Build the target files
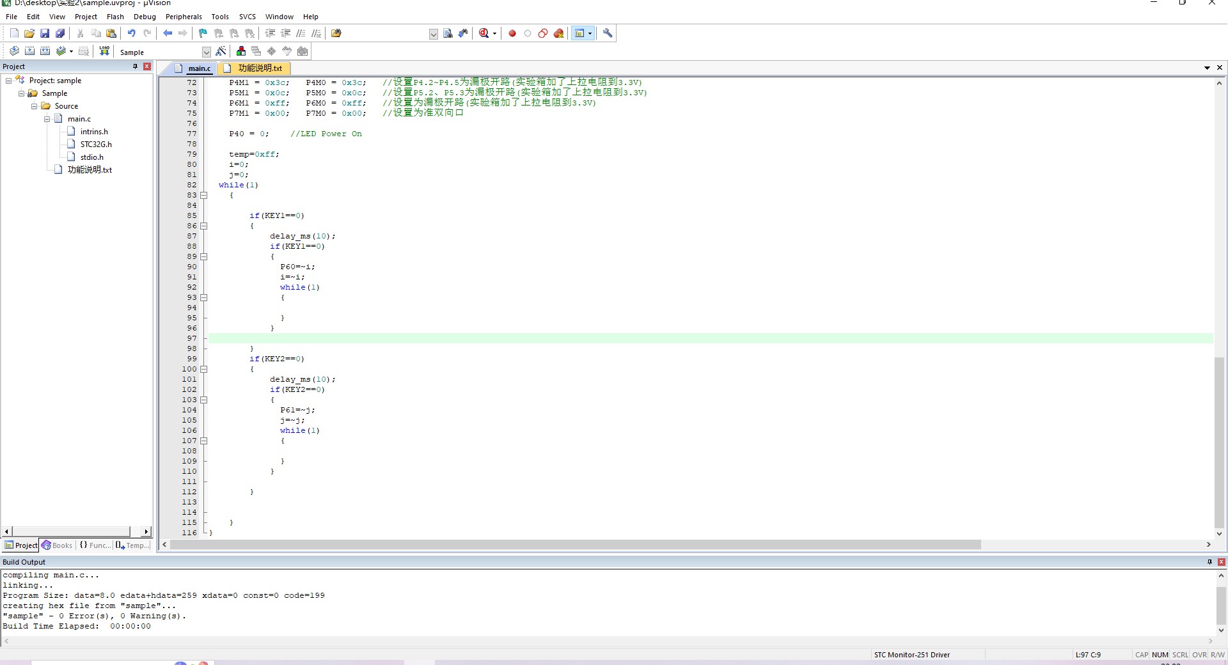This screenshot has height=665, width=1228. (x=29, y=51)
